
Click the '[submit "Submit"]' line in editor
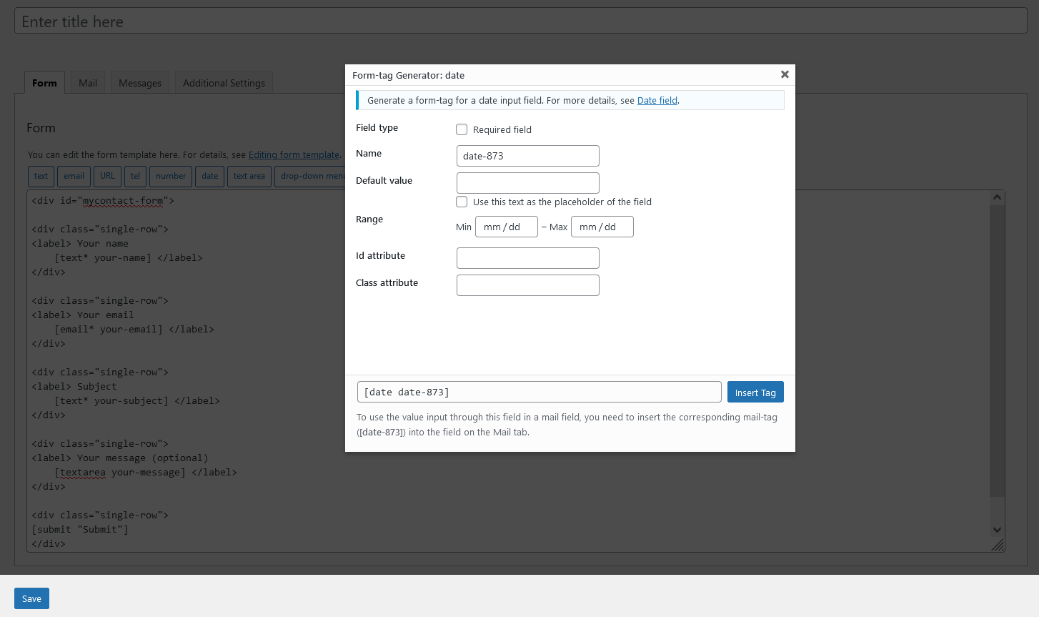pos(80,529)
